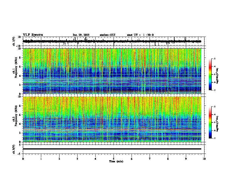Click the '-3' tick on ch.1 colorbar

[214, 58]
